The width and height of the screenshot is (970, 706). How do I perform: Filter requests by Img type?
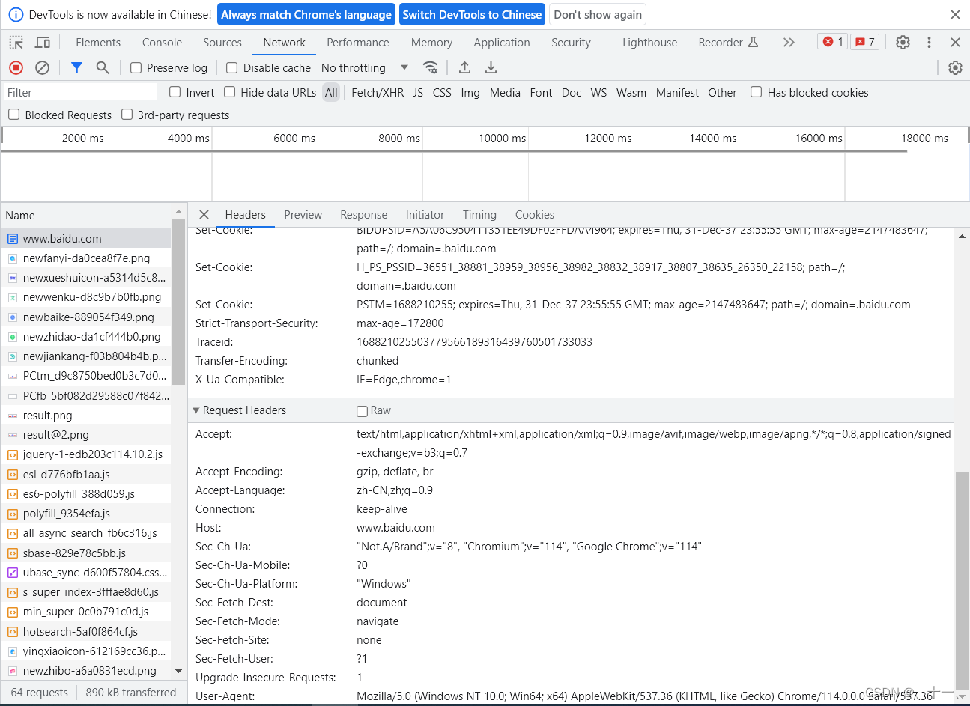[470, 93]
